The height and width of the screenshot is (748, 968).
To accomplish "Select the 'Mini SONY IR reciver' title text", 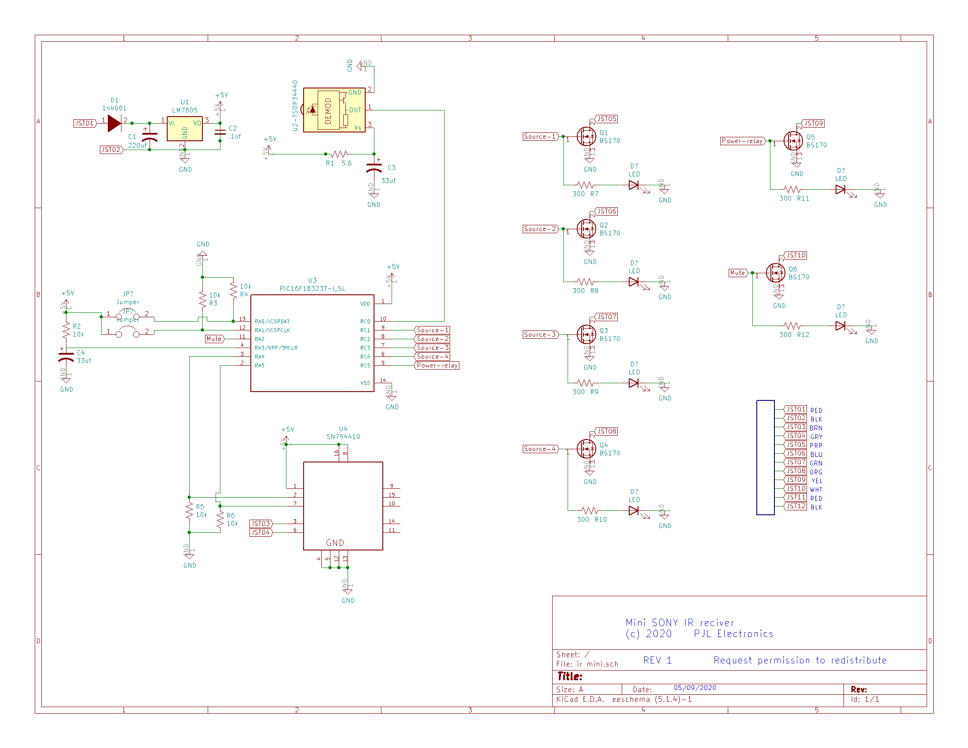I will pyautogui.click(x=679, y=623).
